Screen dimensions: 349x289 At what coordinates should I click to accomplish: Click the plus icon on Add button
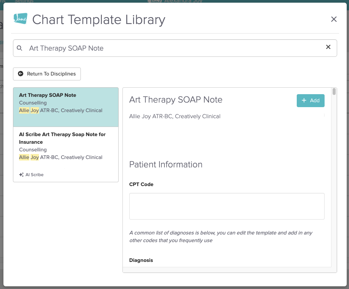click(304, 100)
